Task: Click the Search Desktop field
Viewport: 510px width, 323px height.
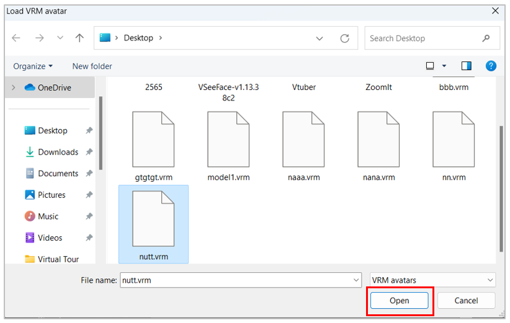Action: [x=425, y=38]
